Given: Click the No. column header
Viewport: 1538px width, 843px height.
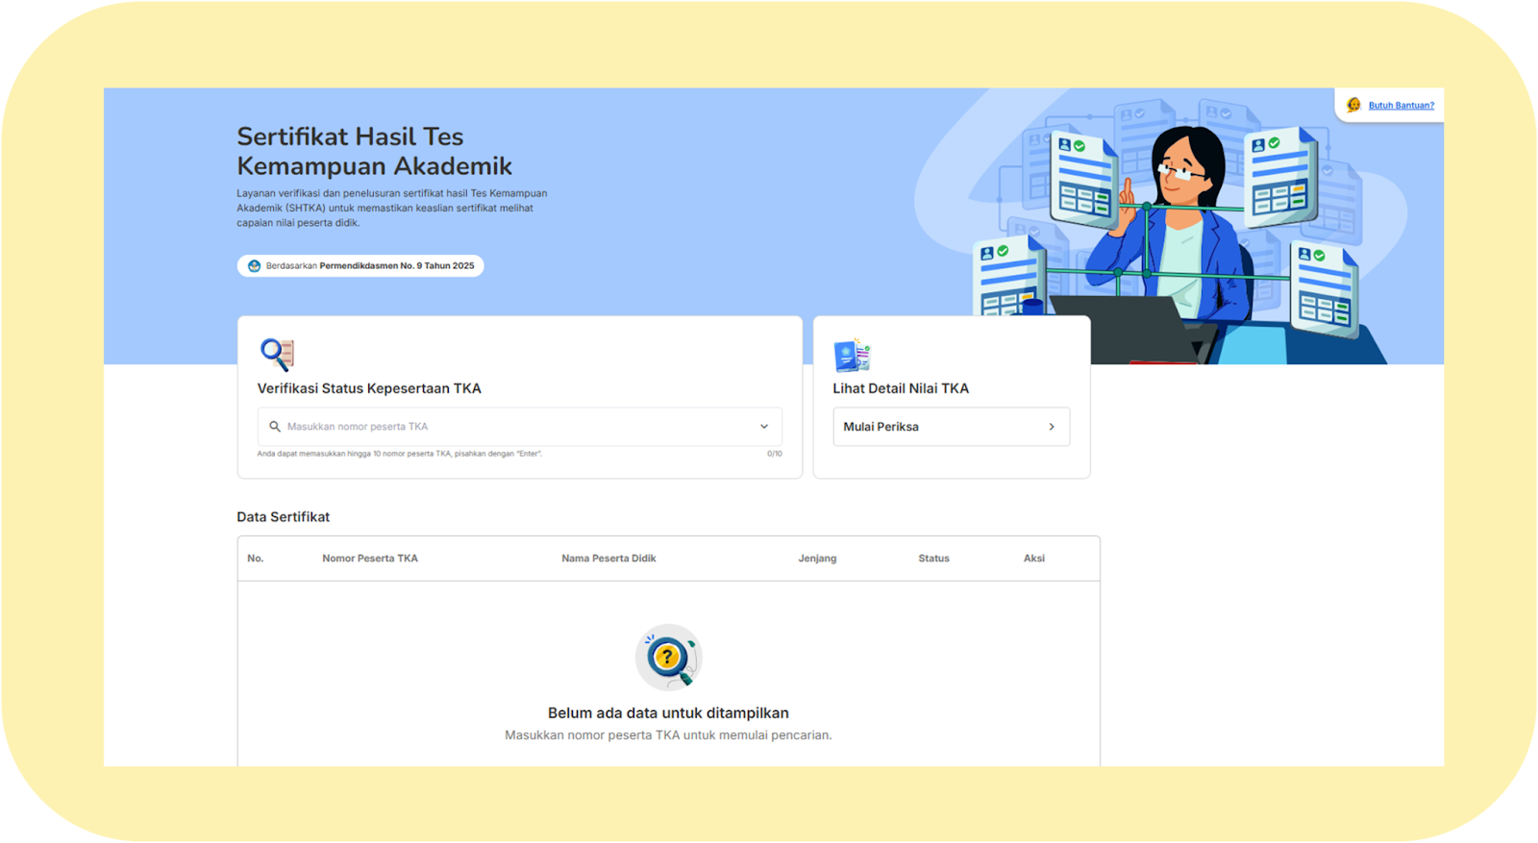Looking at the screenshot, I should tap(255, 558).
